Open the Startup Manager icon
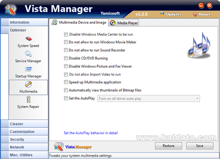Viewport: 220px width, 159px height. tap(28, 69)
